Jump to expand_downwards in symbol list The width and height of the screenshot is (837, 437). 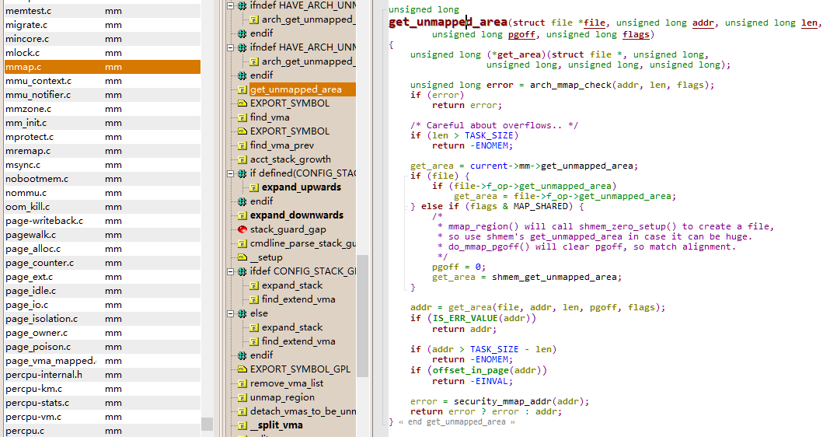297,215
